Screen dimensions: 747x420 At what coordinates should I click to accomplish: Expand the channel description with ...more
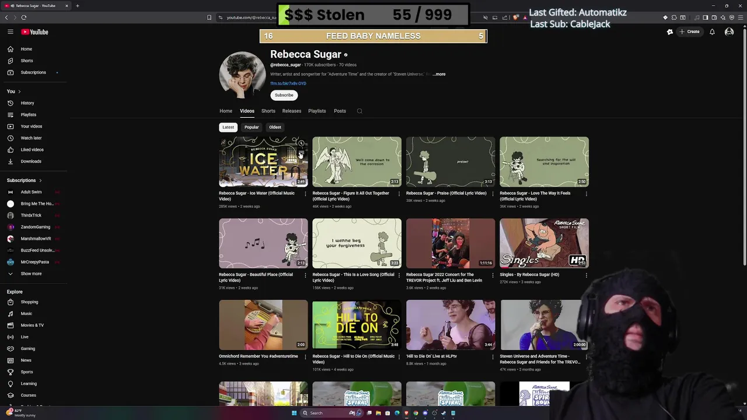[439, 74]
